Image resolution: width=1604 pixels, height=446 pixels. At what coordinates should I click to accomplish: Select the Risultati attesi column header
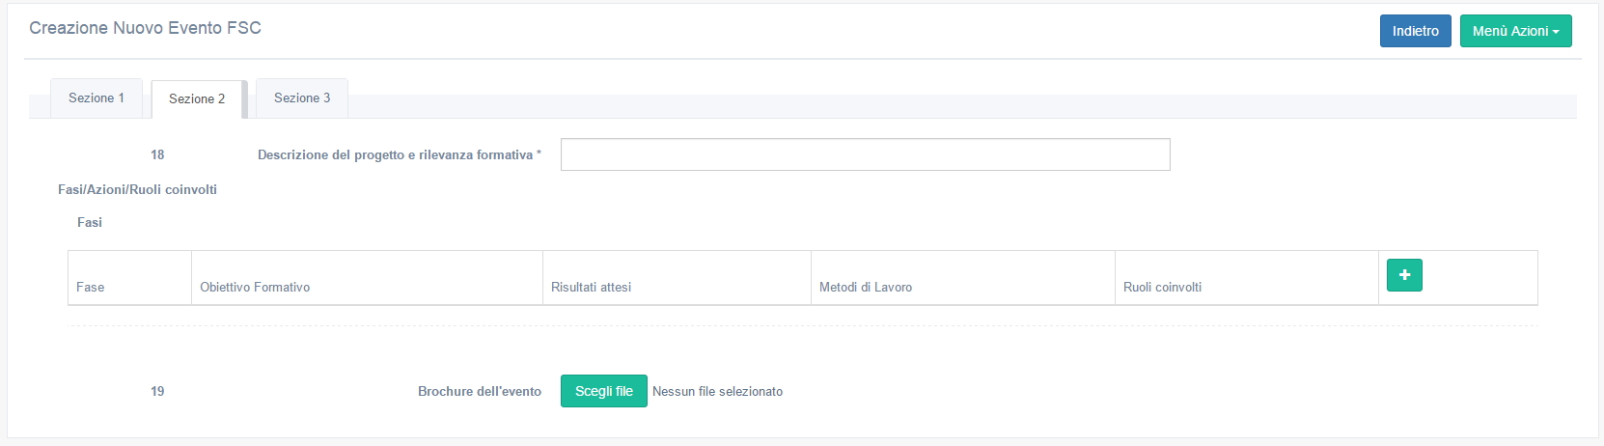pyautogui.click(x=591, y=287)
